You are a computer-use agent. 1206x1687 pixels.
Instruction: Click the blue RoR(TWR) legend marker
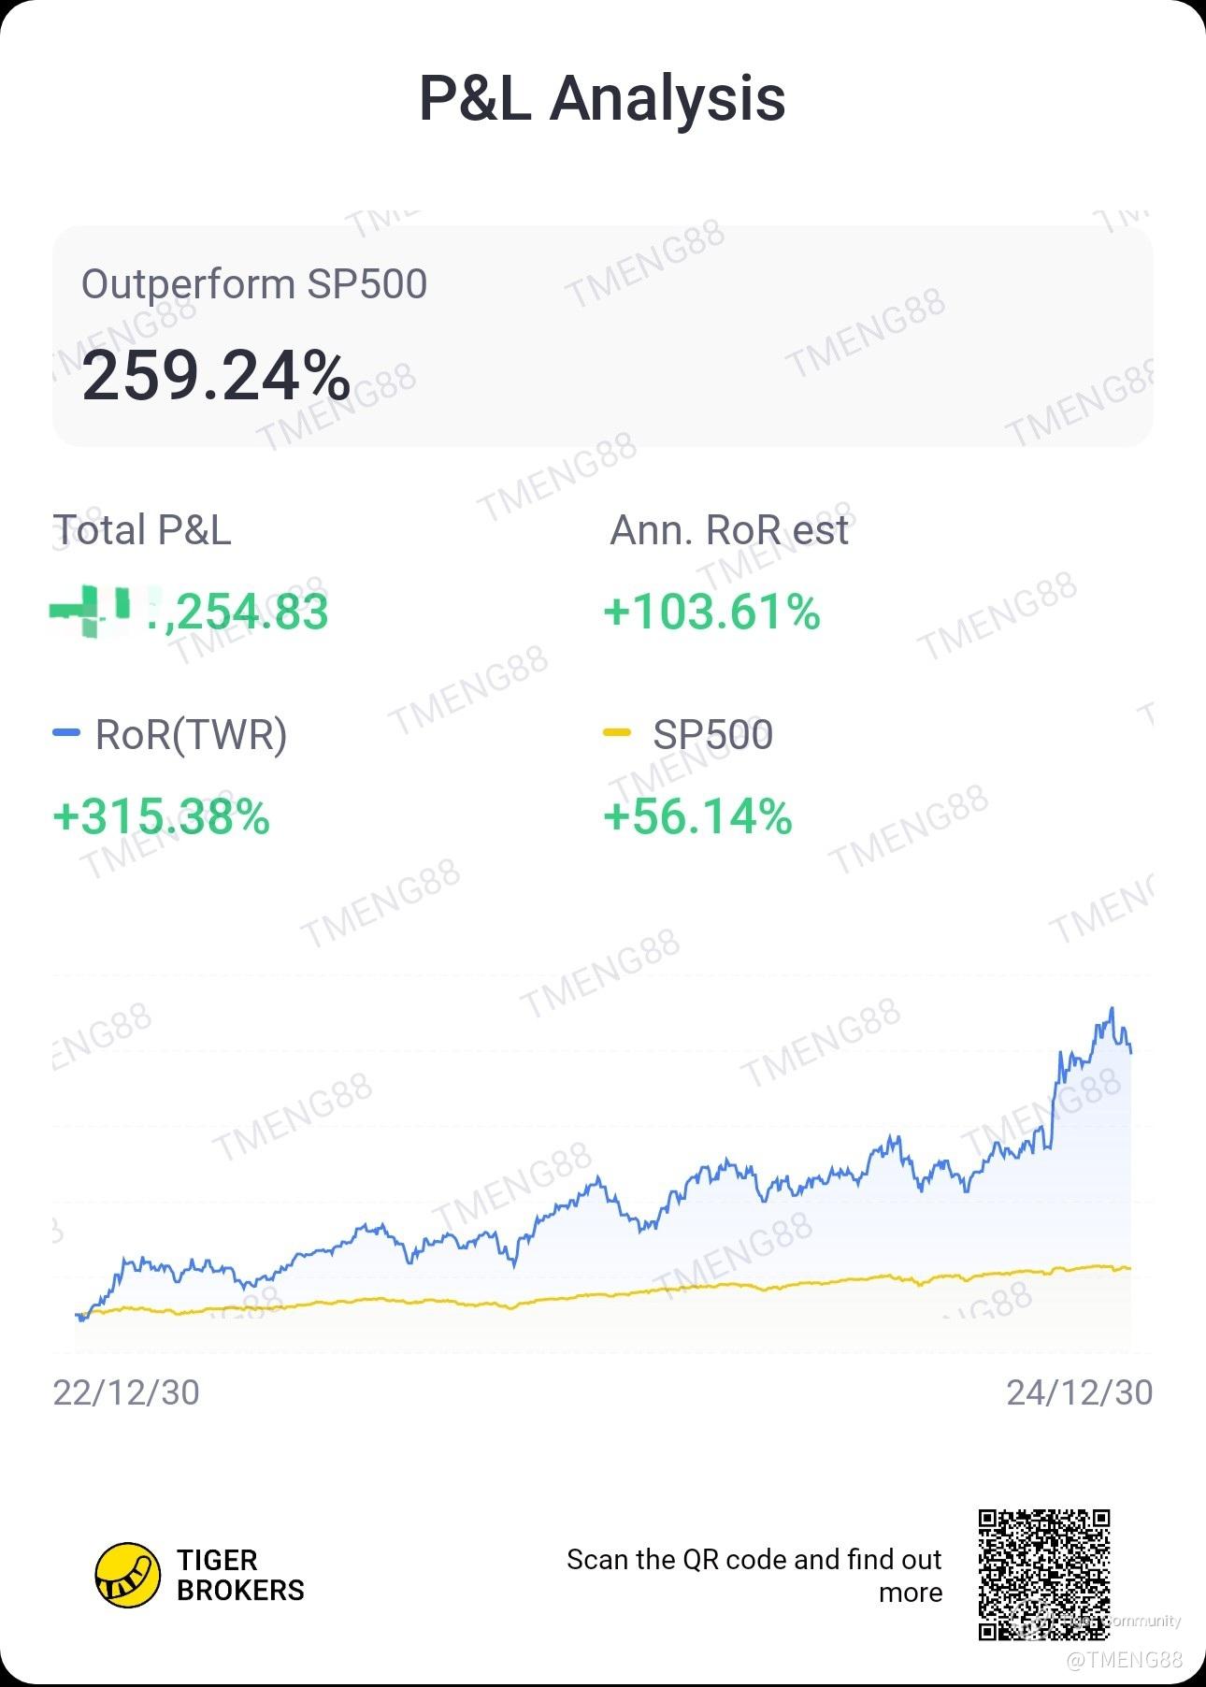coord(66,734)
